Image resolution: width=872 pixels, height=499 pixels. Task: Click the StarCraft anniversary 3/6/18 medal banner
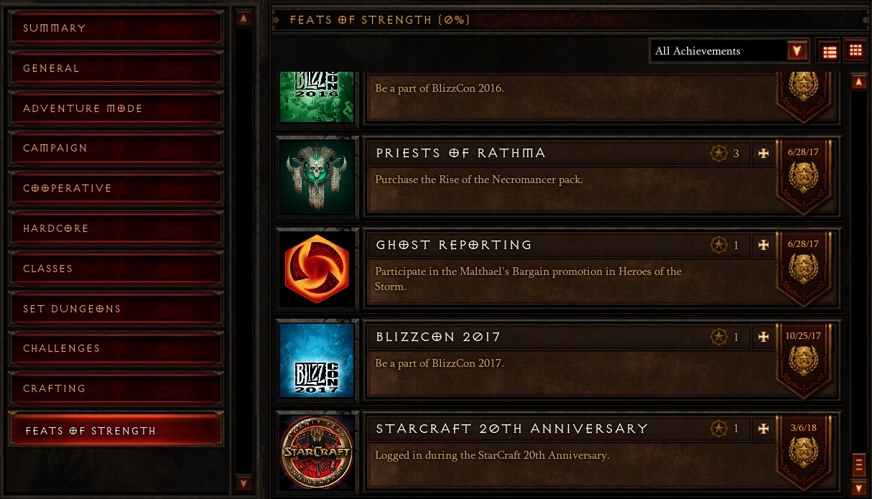(x=803, y=454)
